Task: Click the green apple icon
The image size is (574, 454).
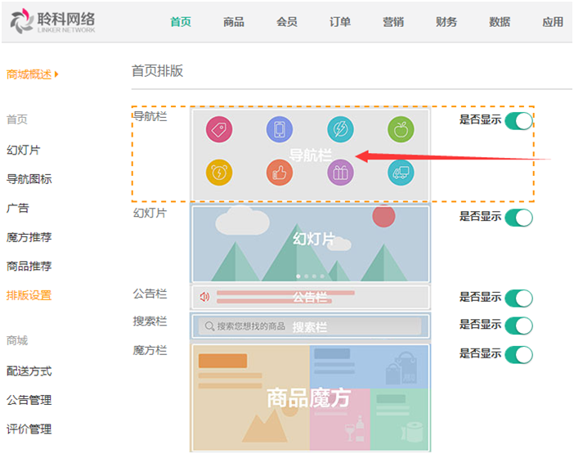Action: coord(401,129)
